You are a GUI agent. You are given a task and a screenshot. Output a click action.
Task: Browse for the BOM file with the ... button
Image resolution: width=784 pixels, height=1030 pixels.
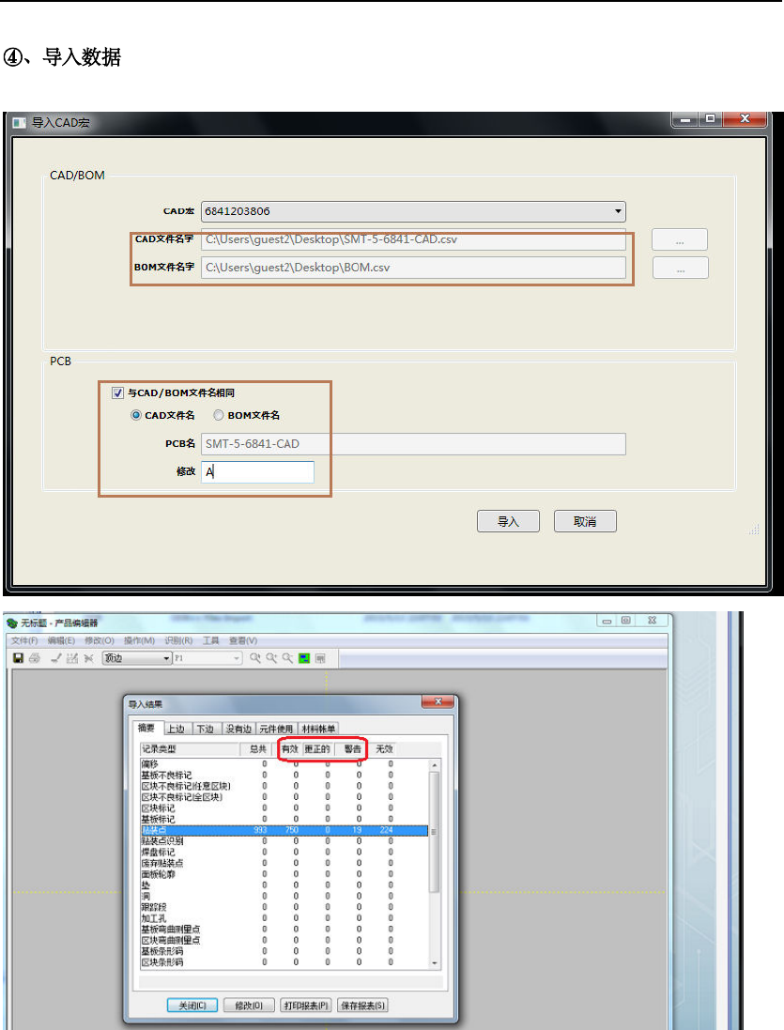tap(681, 268)
